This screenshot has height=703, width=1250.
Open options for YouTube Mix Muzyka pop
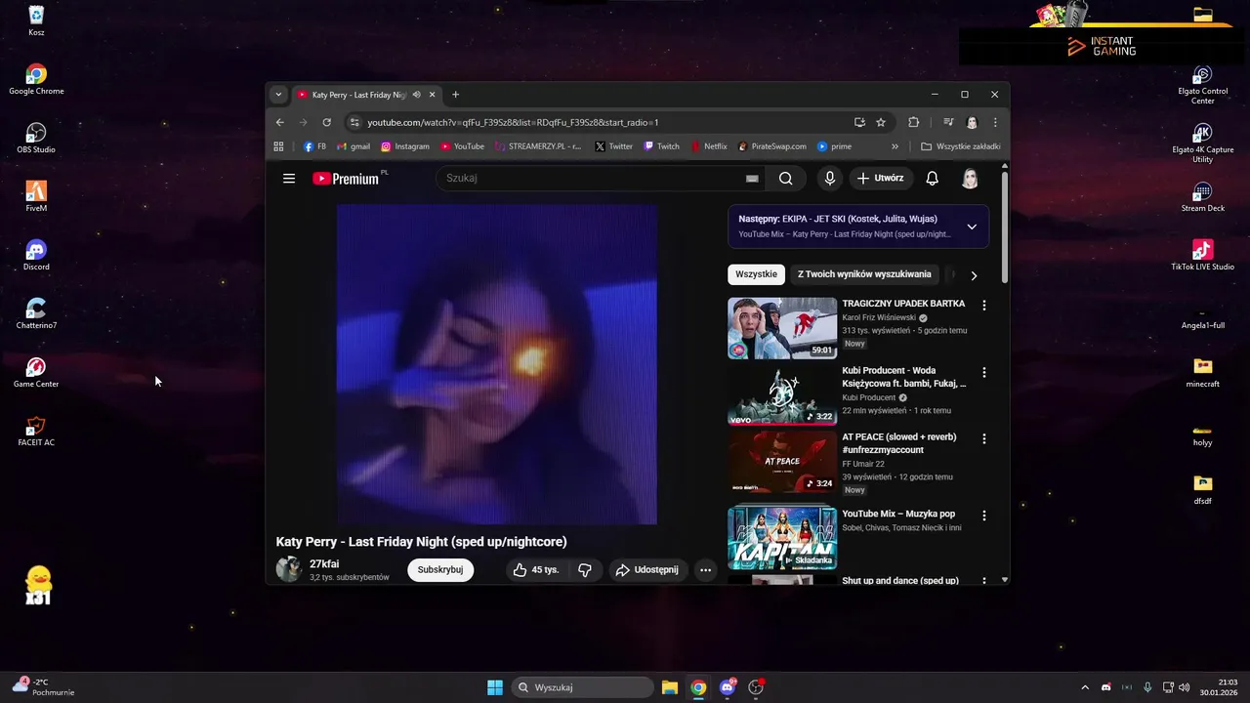pyautogui.click(x=983, y=516)
